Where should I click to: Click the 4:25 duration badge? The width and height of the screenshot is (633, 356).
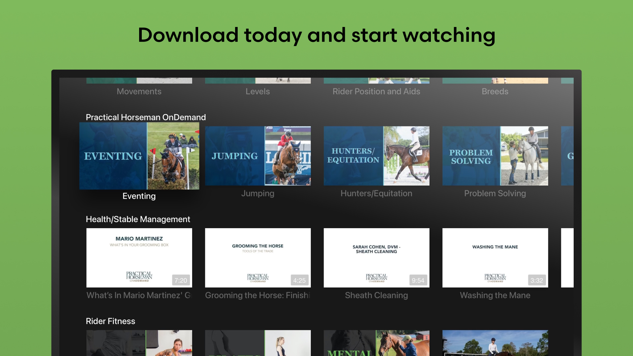coord(299,281)
